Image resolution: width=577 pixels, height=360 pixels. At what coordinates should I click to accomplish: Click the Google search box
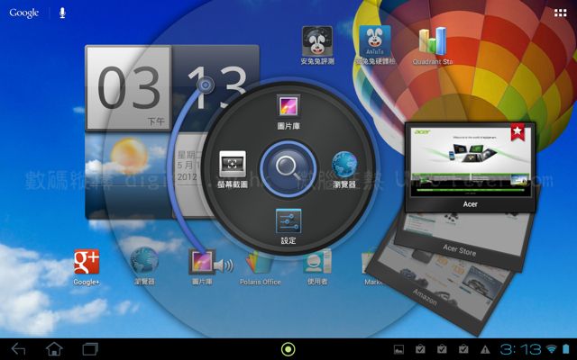click(x=24, y=13)
